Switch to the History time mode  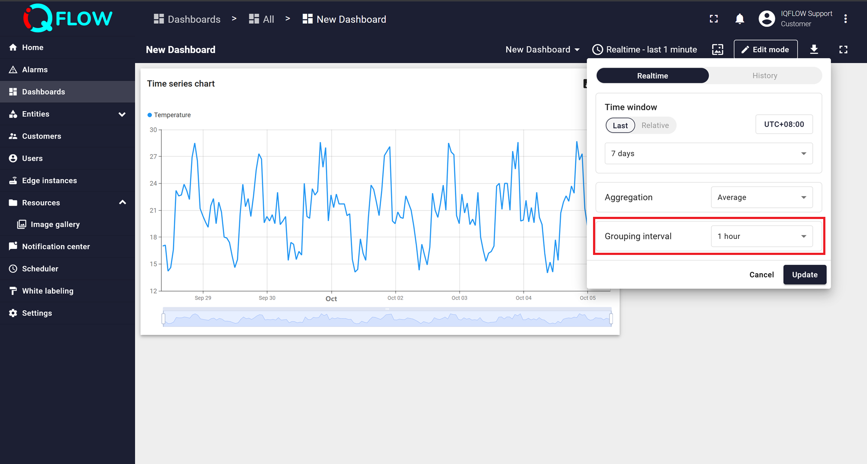[764, 76]
